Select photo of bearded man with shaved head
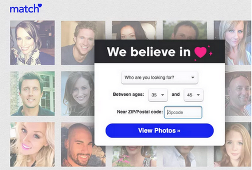252x170 pixels. [83, 144]
